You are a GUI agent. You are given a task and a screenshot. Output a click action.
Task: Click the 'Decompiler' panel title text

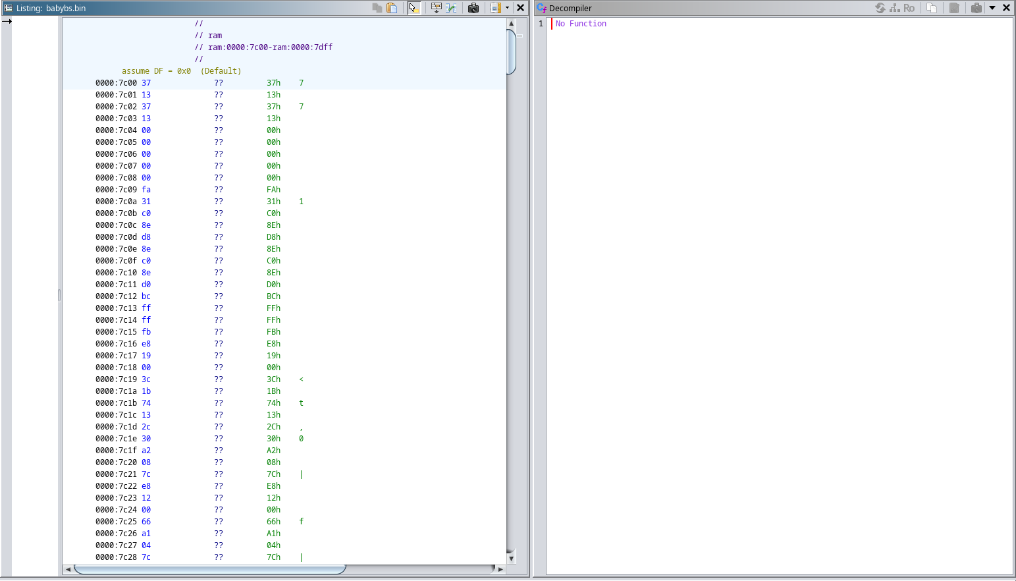coord(570,8)
